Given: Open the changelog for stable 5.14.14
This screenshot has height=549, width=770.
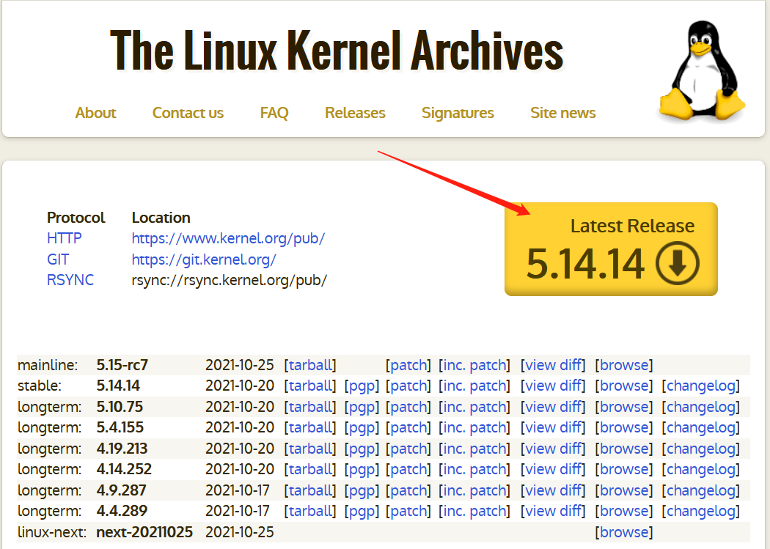Looking at the screenshot, I should pyautogui.click(x=701, y=385).
